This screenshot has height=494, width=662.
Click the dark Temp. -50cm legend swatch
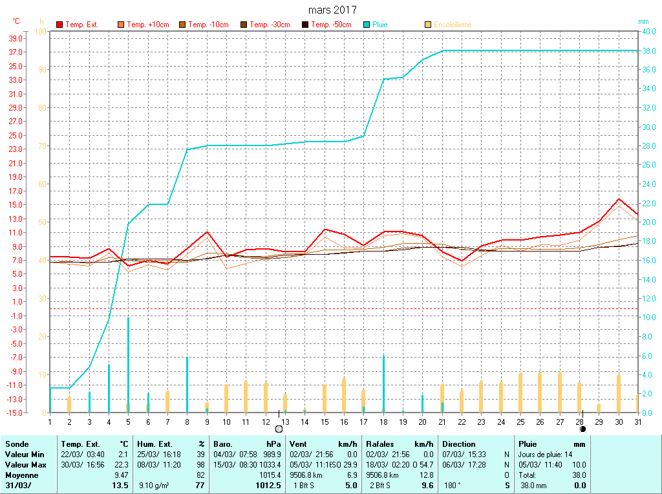[306, 25]
